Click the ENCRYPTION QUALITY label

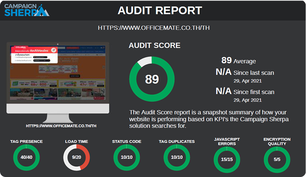click(277, 141)
